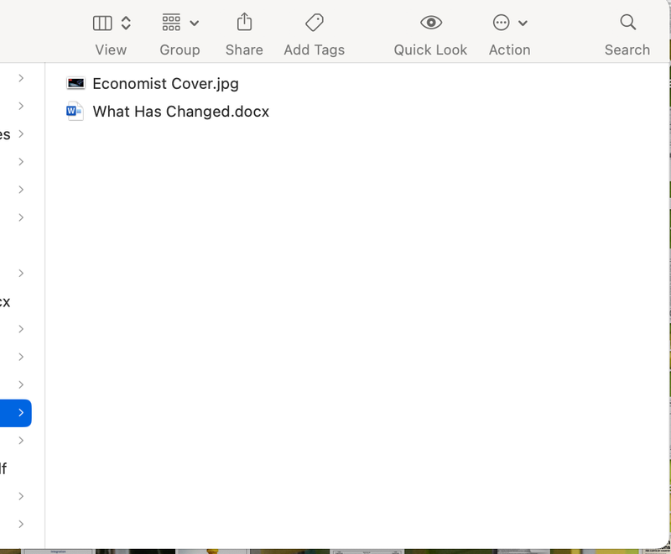Click the Quick Look text label
The height and width of the screenshot is (554, 671).
point(429,50)
